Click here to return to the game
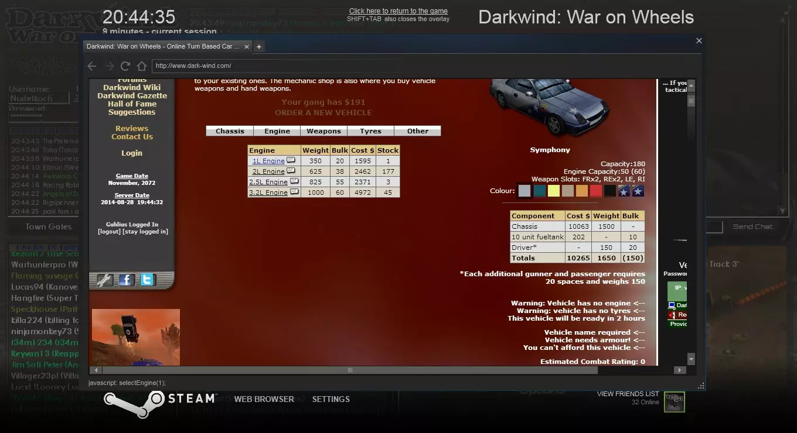Image resolution: width=797 pixels, height=433 pixels. (398, 11)
